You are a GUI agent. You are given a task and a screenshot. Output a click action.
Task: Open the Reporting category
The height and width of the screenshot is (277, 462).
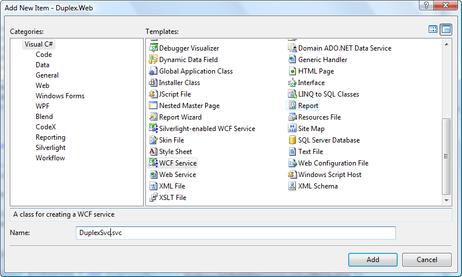coord(51,137)
